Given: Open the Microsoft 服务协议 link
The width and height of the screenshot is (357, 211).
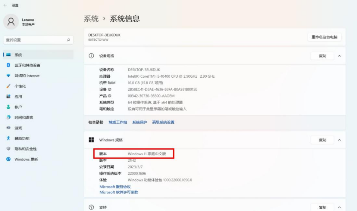Looking at the screenshot, I should click(x=115, y=187).
